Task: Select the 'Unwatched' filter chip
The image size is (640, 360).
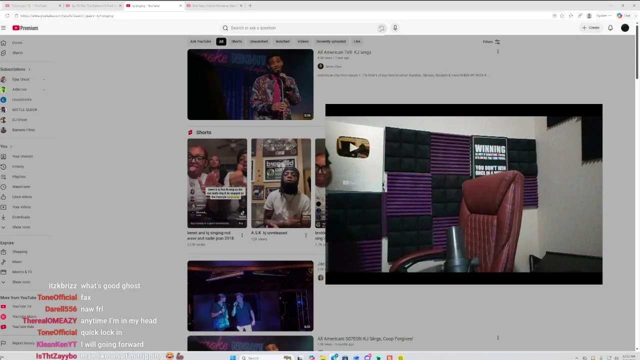Action: tap(258, 41)
